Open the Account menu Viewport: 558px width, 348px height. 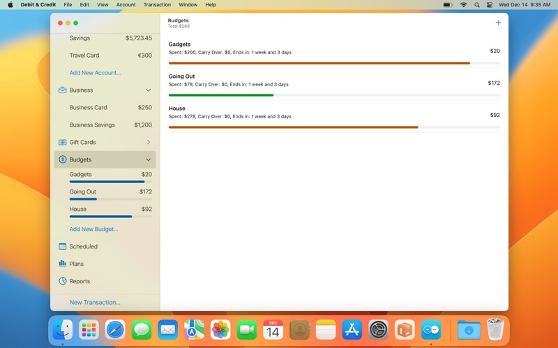(126, 5)
